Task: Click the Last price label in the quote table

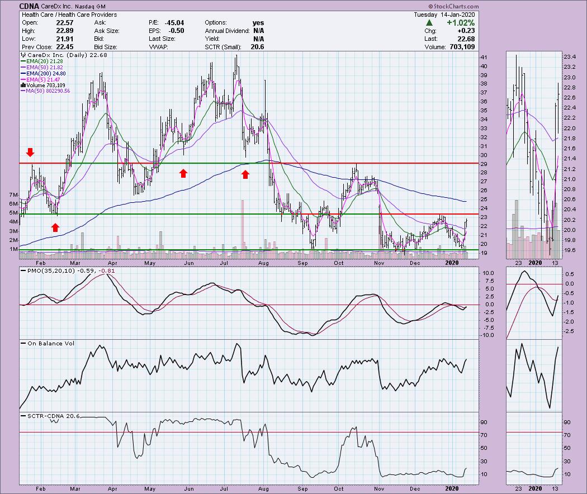Action: tap(431, 39)
